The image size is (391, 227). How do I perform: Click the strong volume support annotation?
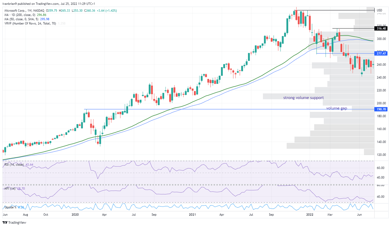coord(303,97)
